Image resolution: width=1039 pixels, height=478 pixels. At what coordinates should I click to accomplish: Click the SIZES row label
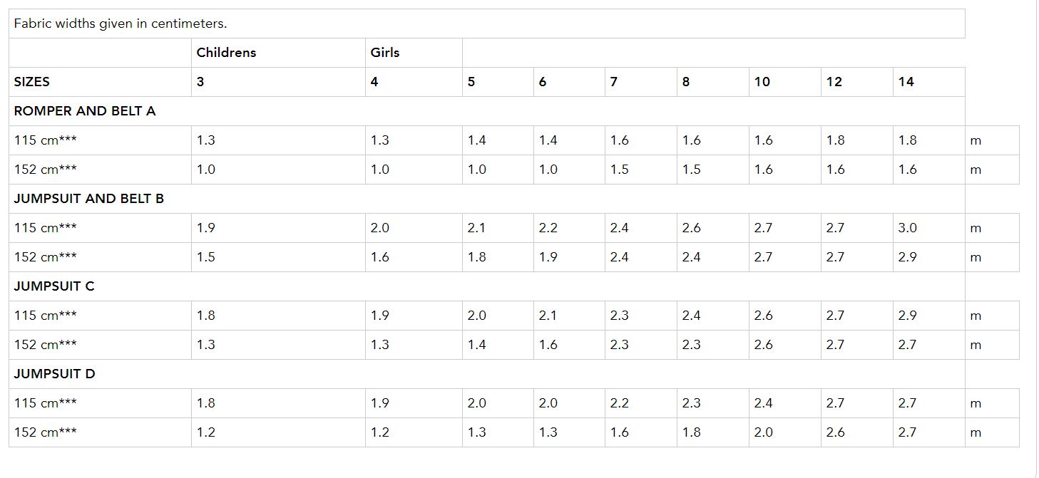click(x=32, y=82)
